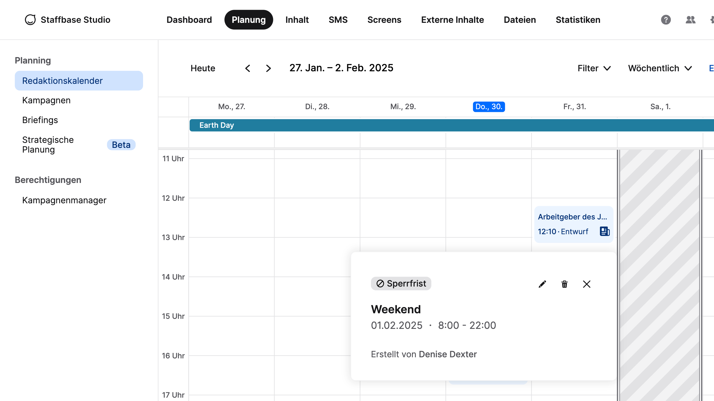
Task: Click the news article icon on Arbeitgeber event
Action: click(x=605, y=231)
